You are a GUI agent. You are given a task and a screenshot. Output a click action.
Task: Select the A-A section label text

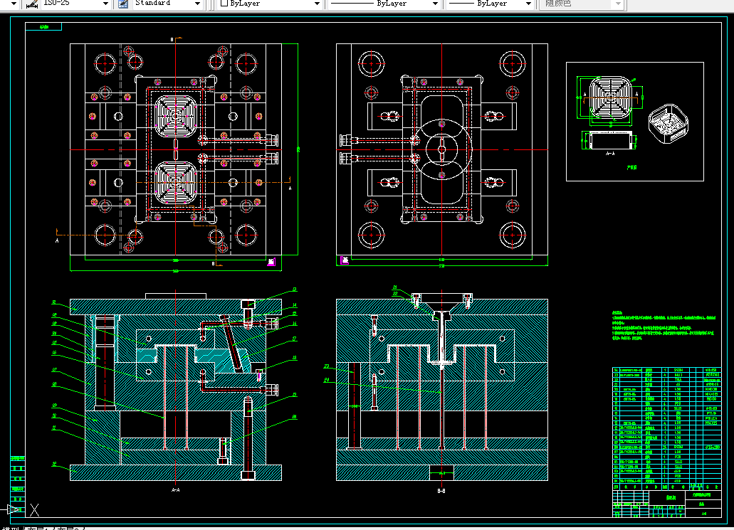click(176, 489)
